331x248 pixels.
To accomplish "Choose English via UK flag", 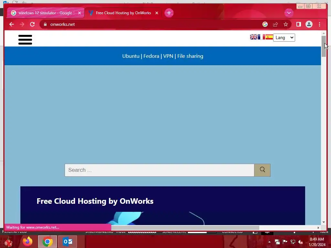I will (253, 37).
